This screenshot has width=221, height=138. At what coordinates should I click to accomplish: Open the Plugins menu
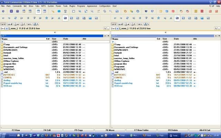72,6
